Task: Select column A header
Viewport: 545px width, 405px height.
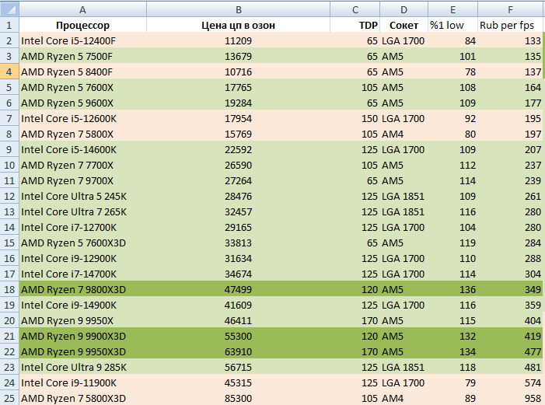Action: click(82, 9)
